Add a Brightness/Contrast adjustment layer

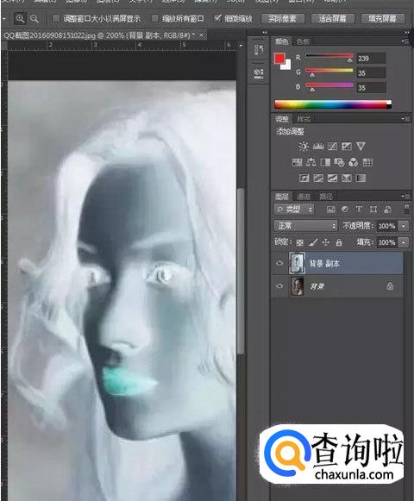point(304,147)
